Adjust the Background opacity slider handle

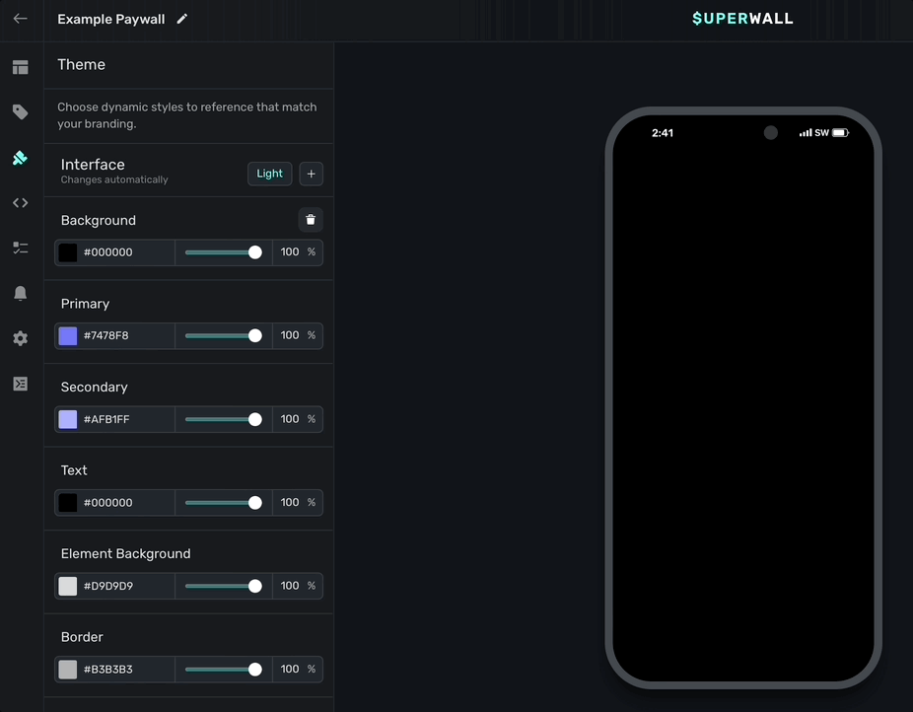coord(255,252)
